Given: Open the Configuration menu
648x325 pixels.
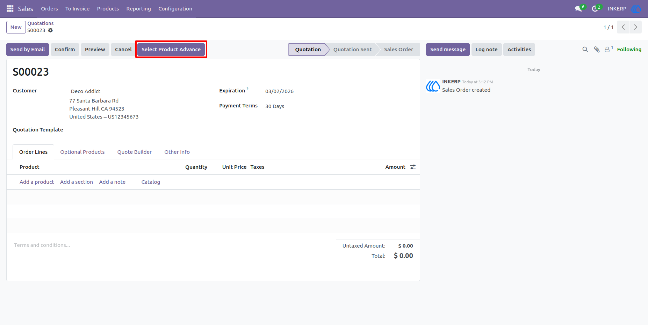Looking at the screenshot, I should (x=175, y=9).
